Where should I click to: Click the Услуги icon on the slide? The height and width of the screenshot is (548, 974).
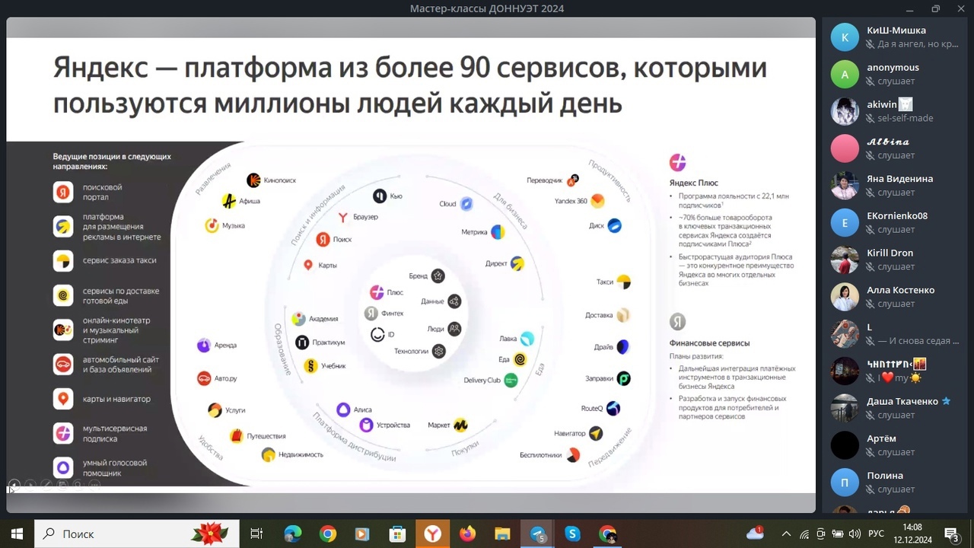click(x=215, y=410)
